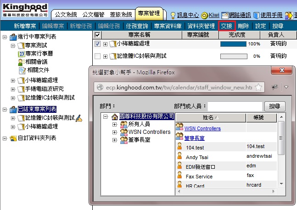Click the company home icon in department tree
Screen dimensions: 297x210
pyautogui.click(x=114, y=117)
